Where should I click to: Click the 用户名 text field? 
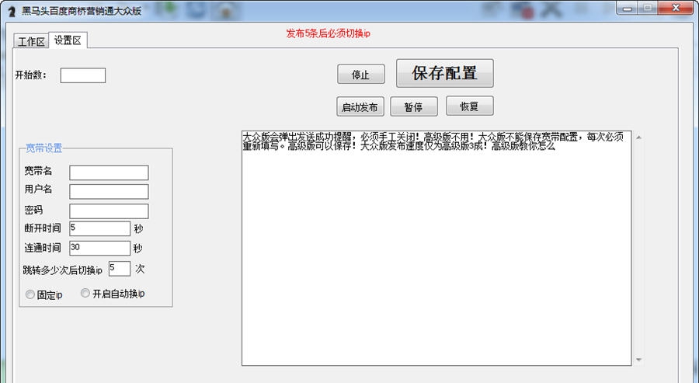[x=109, y=192]
